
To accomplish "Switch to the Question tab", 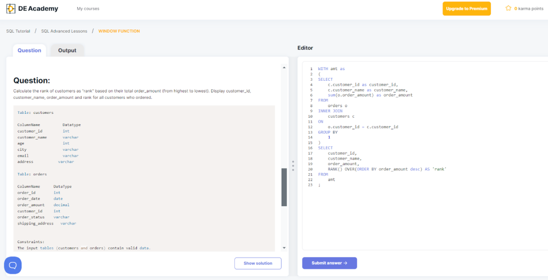I will [29, 50].
